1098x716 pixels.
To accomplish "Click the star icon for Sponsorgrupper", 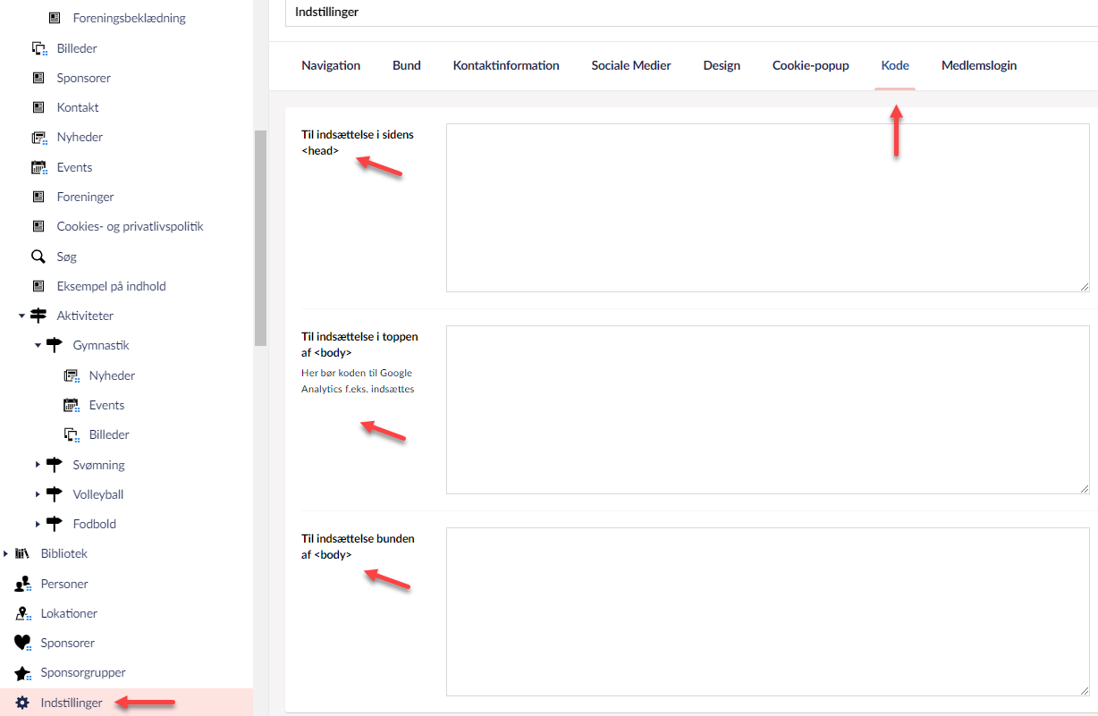I will [x=23, y=673].
